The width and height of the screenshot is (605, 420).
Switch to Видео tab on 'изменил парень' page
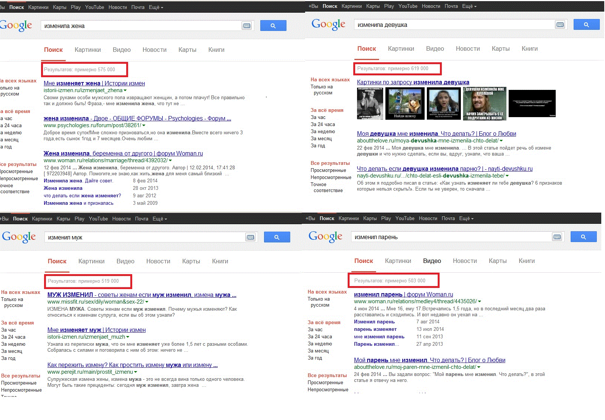432,261
